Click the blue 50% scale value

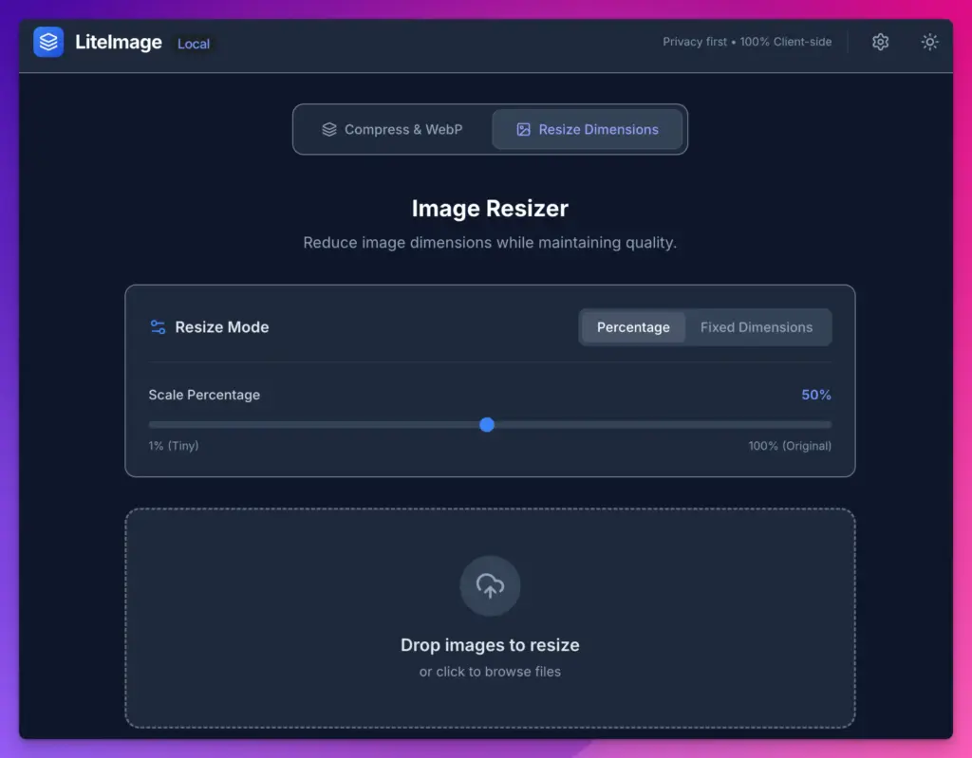pos(815,395)
